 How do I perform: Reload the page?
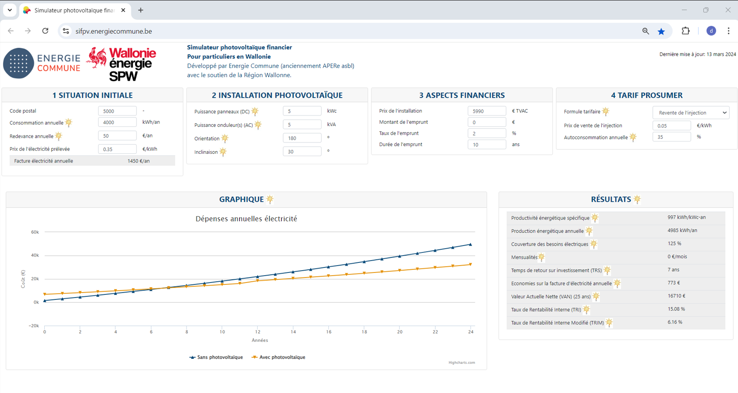(45, 31)
